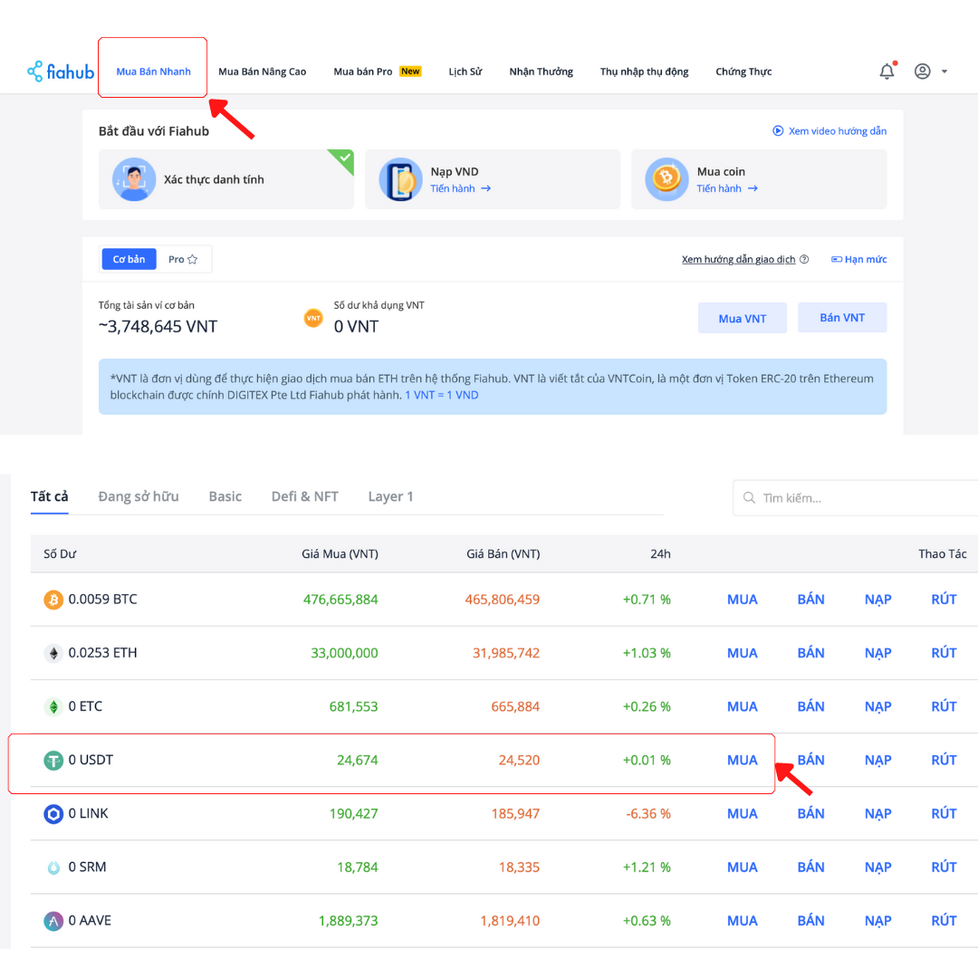The image size is (978, 978).
Task: Click the BTC coin icon
Action: (x=53, y=599)
